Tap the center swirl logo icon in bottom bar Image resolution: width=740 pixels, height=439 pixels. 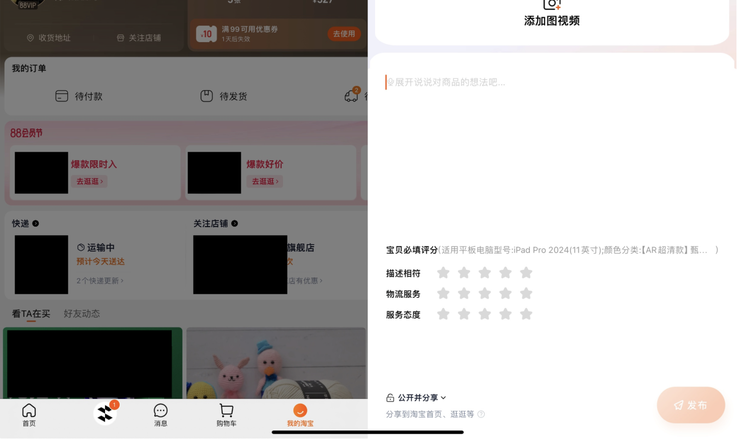click(105, 414)
